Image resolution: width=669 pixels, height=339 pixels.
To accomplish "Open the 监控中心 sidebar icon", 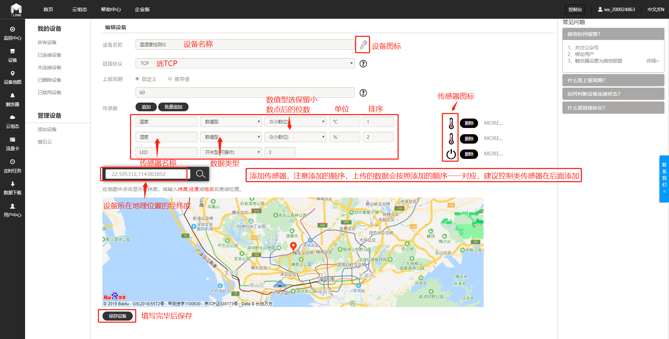I will pyautogui.click(x=13, y=30).
